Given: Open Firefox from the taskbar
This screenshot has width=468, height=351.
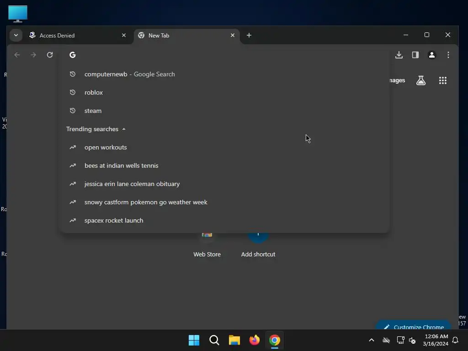Looking at the screenshot, I should (x=255, y=340).
